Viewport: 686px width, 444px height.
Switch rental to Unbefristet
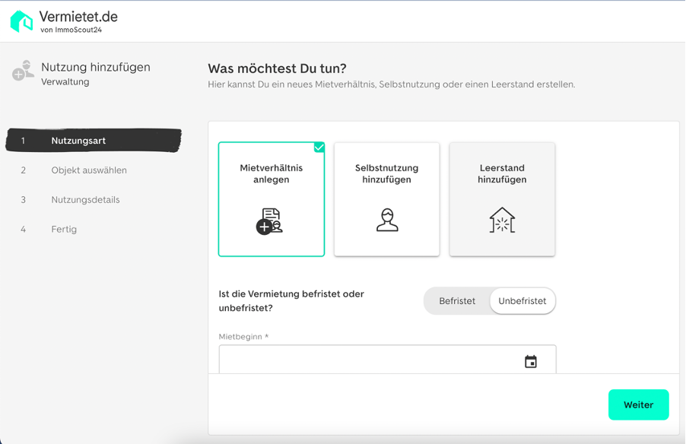pos(522,301)
